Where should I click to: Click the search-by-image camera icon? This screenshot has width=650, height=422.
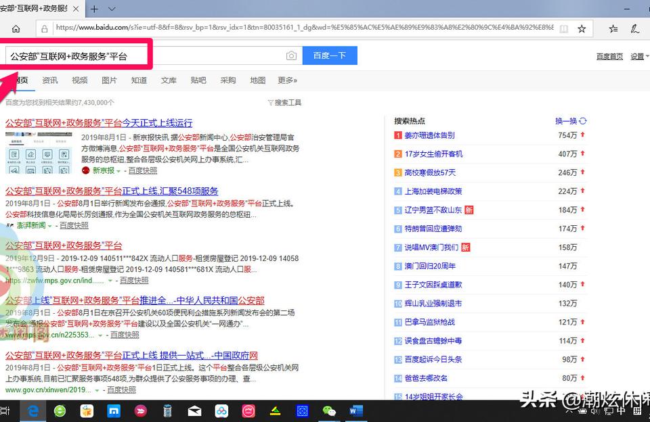pyautogui.click(x=291, y=55)
